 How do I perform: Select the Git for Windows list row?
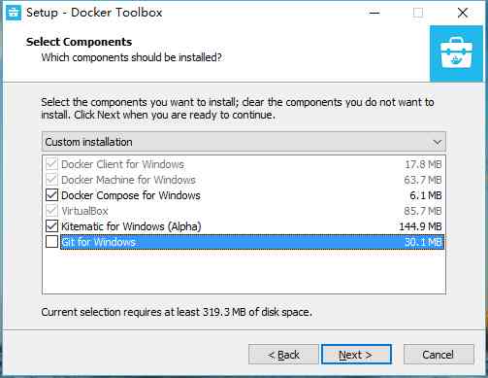click(252, 242)
